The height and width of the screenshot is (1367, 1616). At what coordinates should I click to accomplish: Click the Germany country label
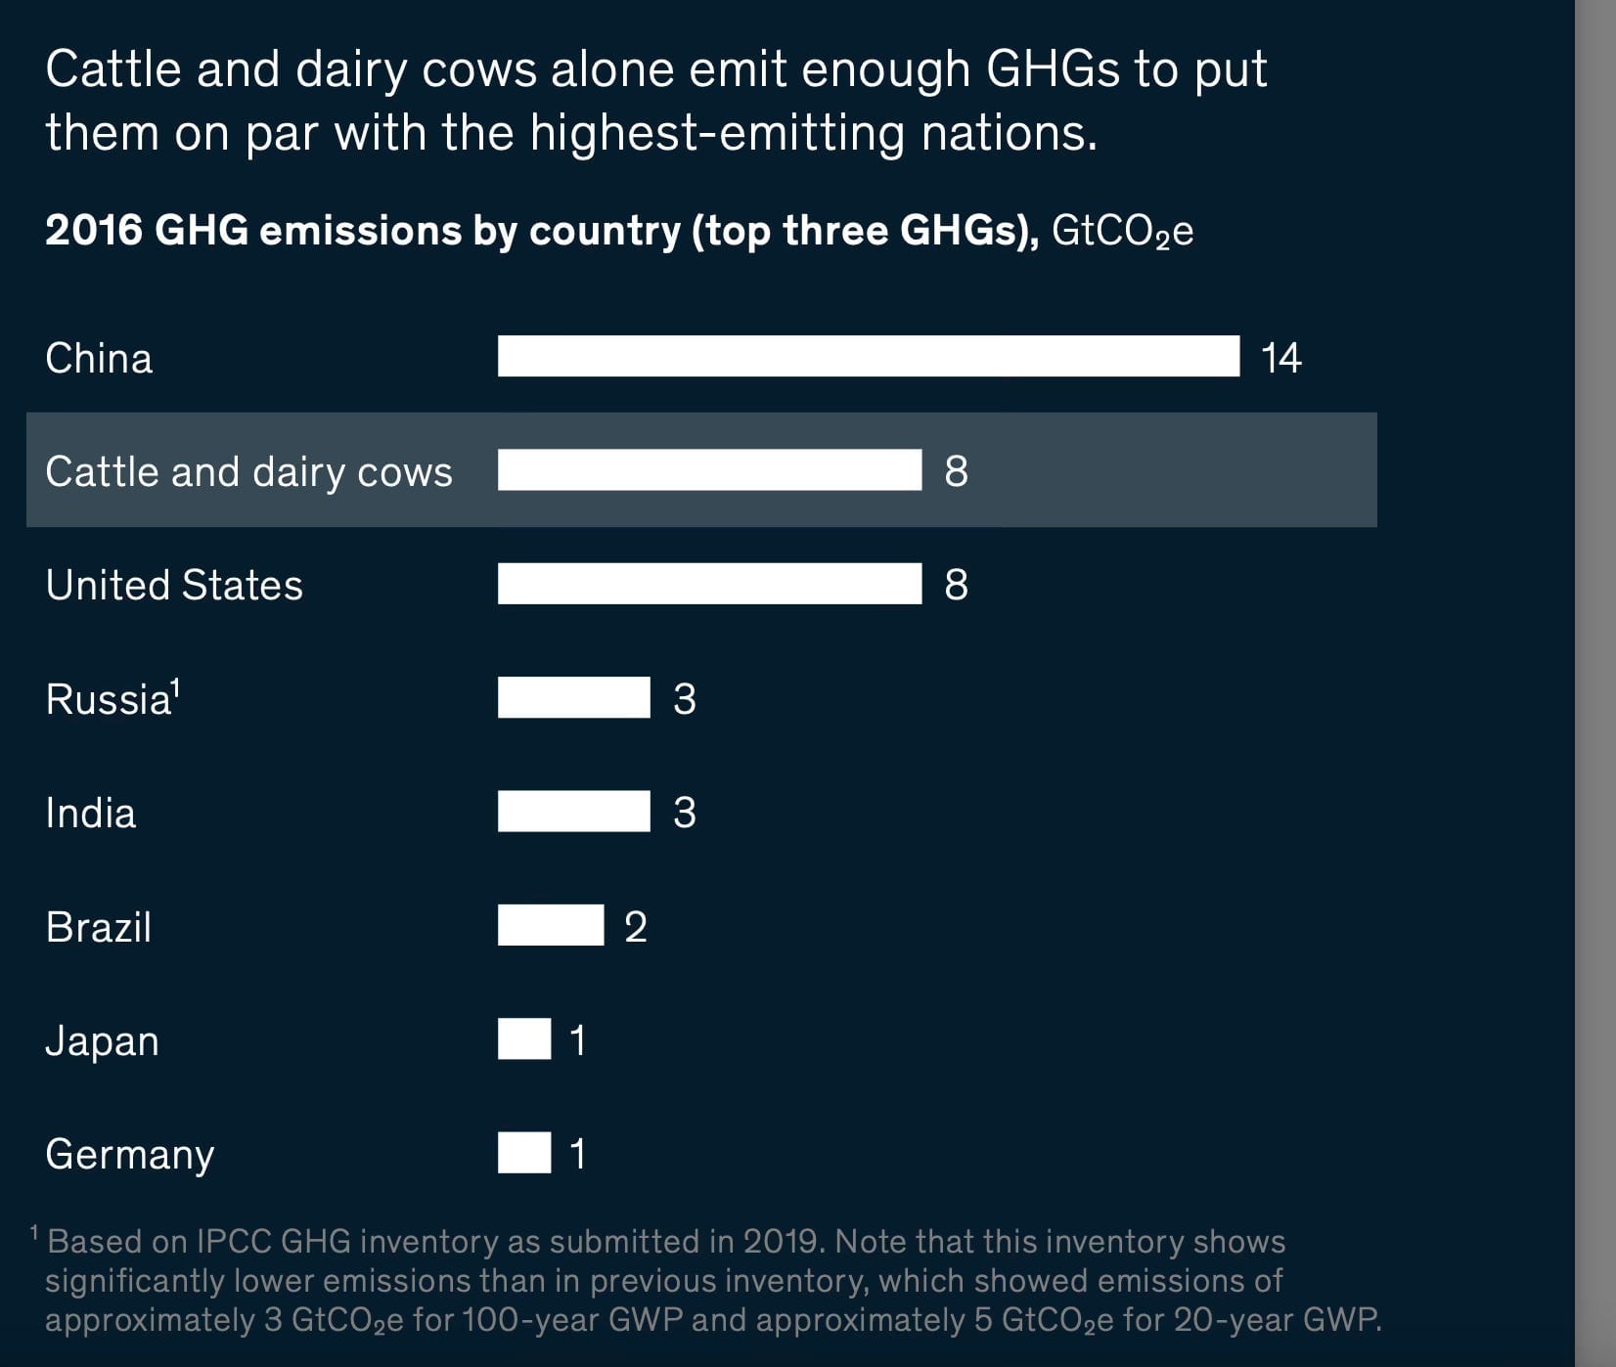[130, 1155]
